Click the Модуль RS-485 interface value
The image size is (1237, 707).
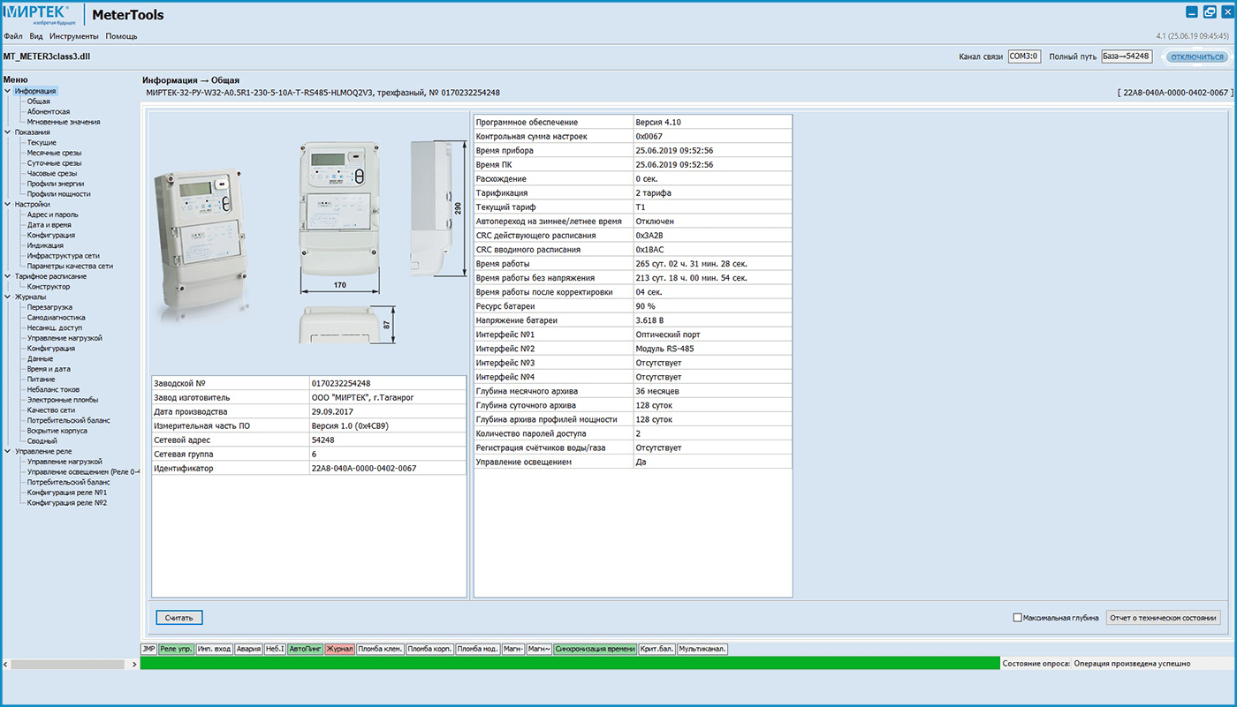tap(664, 349)
